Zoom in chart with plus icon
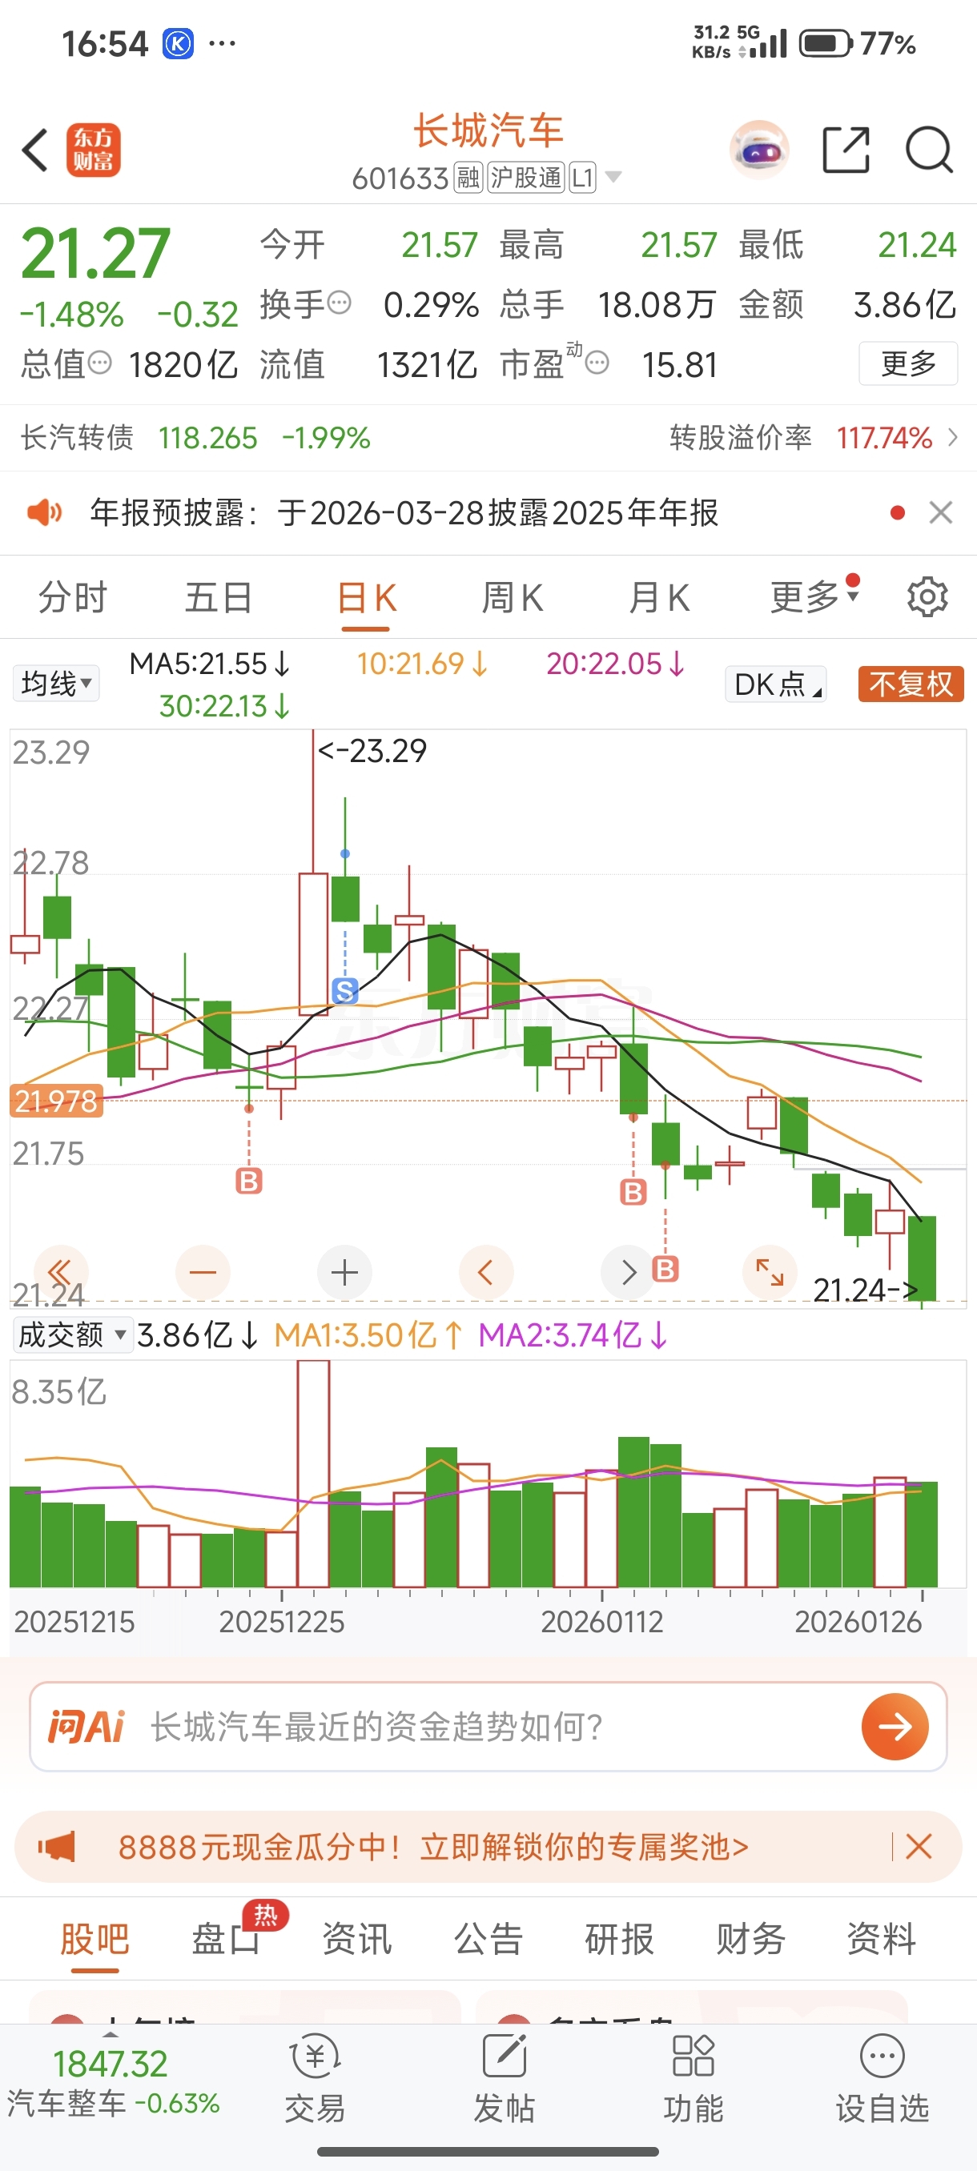Screen dimensions: 977x2171 [344, 1272]
